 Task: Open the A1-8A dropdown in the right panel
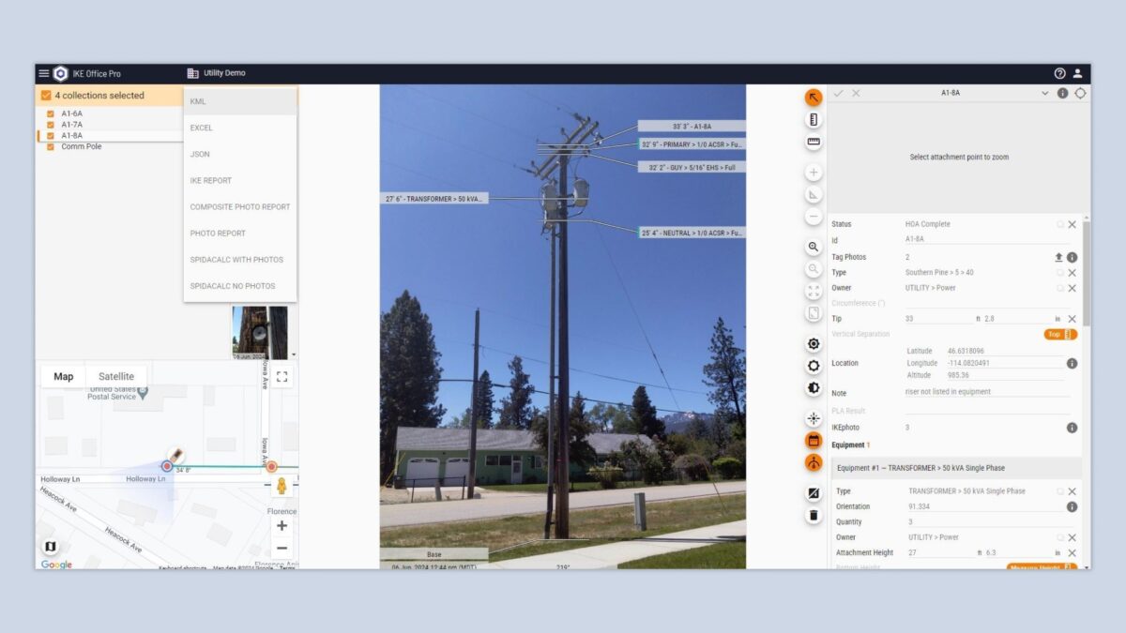1044,93
